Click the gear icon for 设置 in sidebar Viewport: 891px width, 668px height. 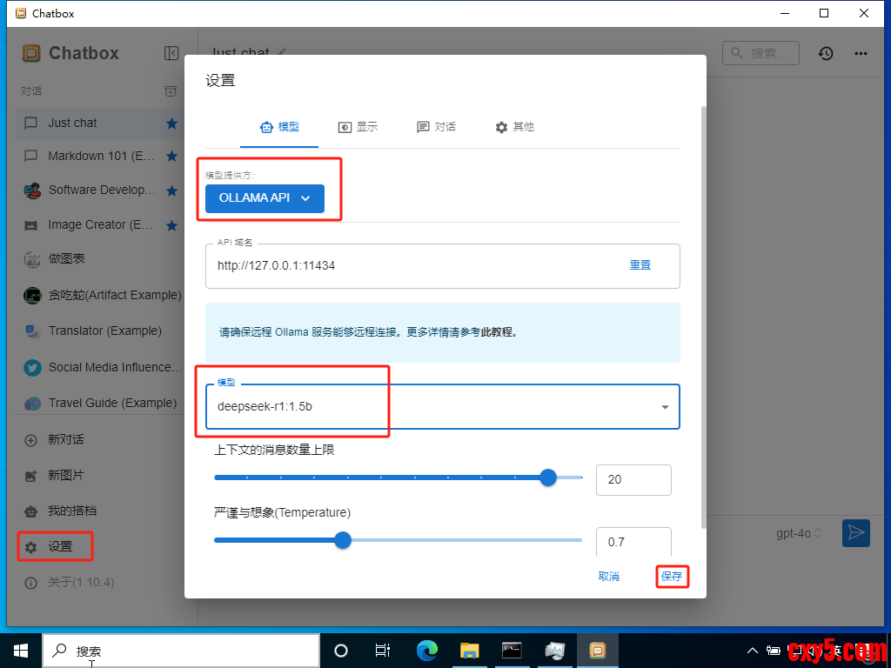pyautogui.click(x=31, y=547)
